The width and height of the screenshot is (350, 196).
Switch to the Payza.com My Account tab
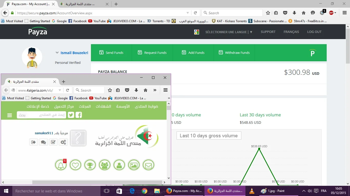[x=30, y=4]
